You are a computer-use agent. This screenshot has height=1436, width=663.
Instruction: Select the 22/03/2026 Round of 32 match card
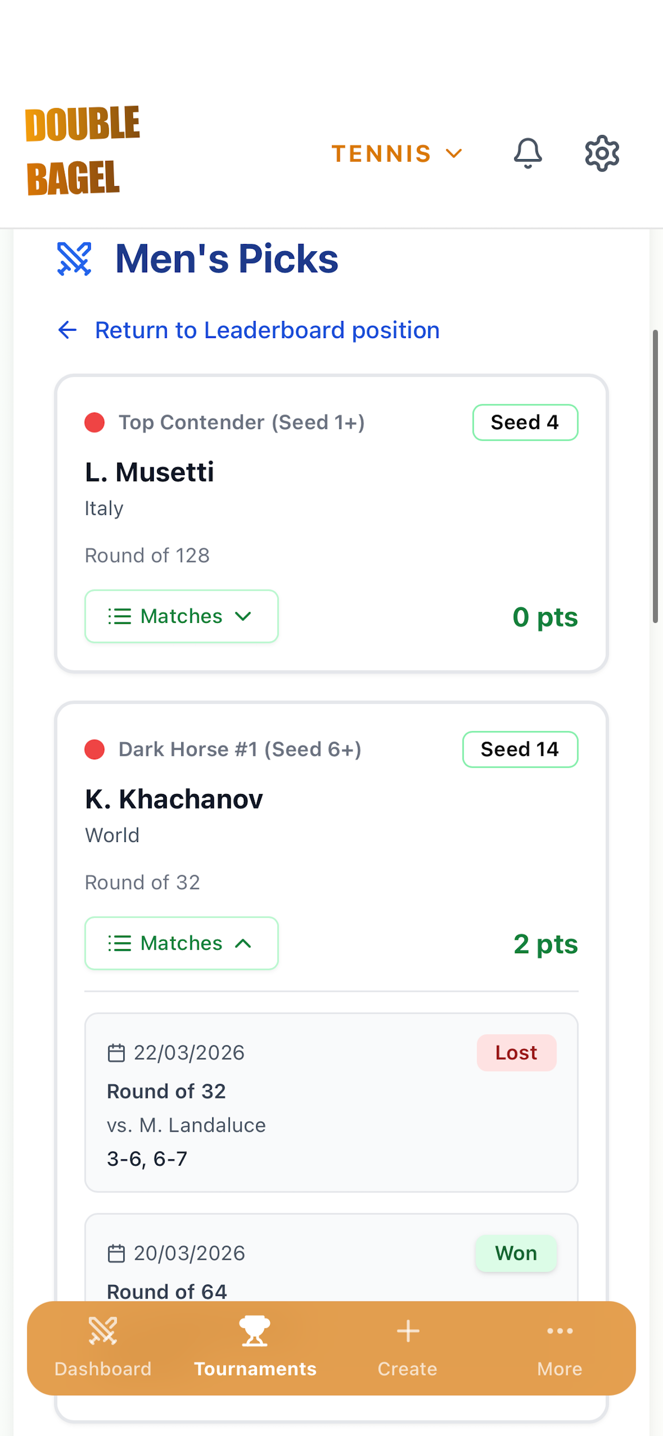coord(331,1103)
